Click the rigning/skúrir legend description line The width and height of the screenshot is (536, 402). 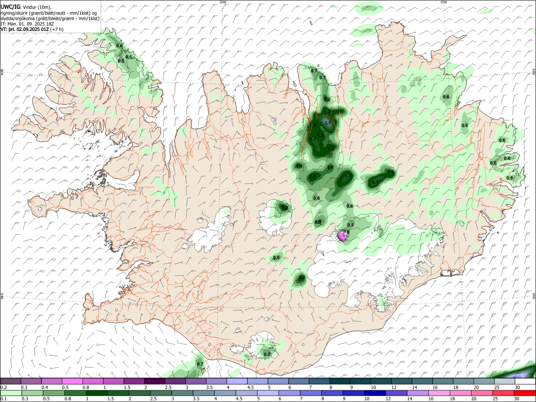(49, 13)
